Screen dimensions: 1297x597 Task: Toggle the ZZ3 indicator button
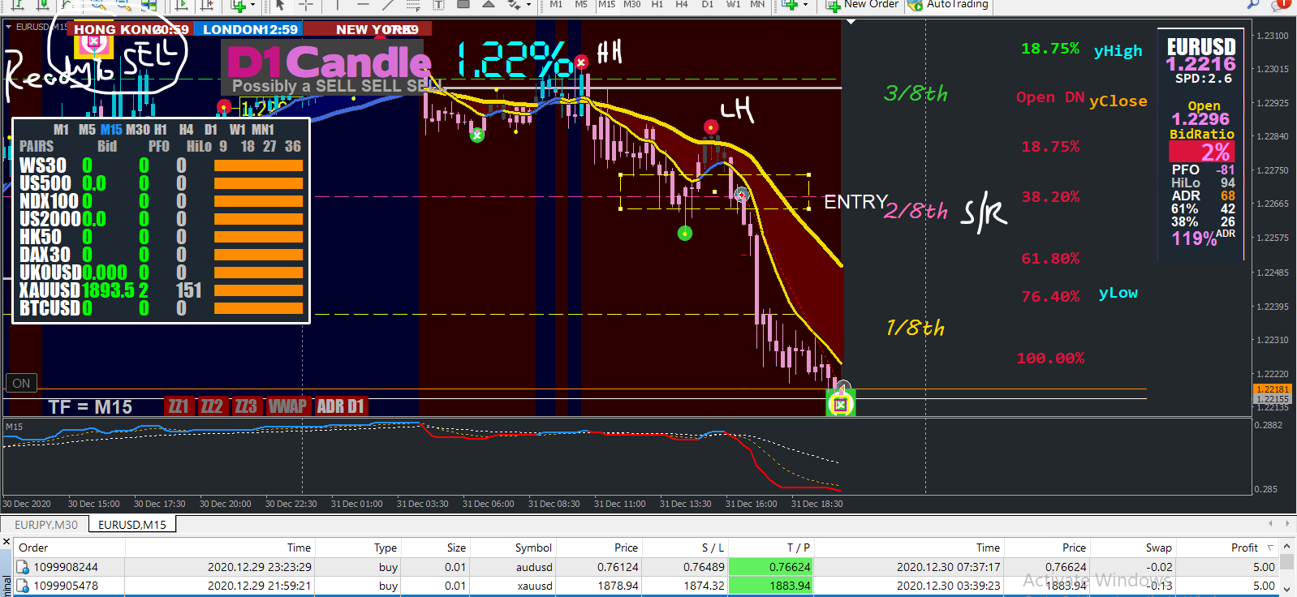point(246,406)
